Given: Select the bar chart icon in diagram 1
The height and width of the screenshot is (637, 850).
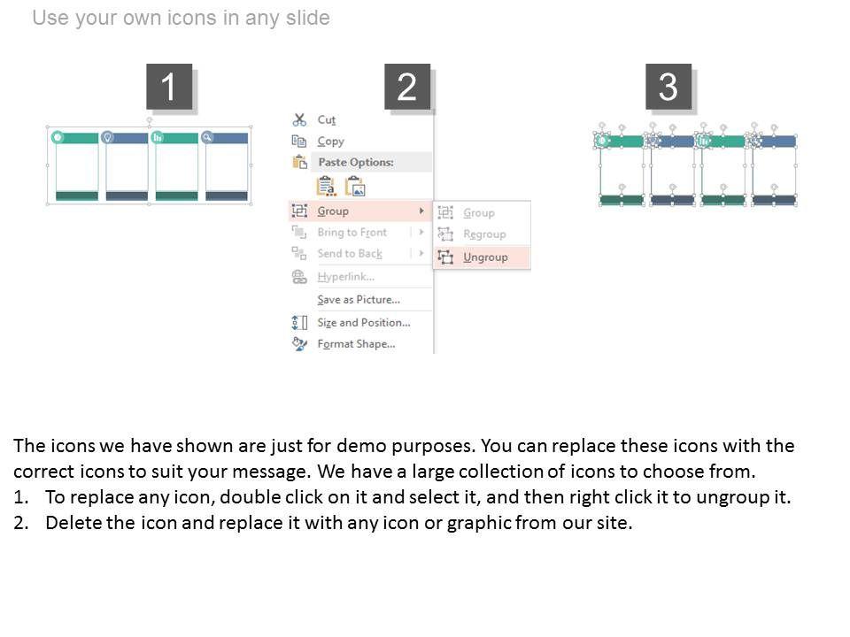Looking at the screenshot, I should coord(158,137).
